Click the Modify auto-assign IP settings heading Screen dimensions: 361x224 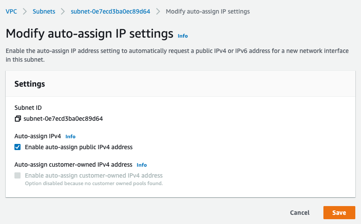[90, 34]
